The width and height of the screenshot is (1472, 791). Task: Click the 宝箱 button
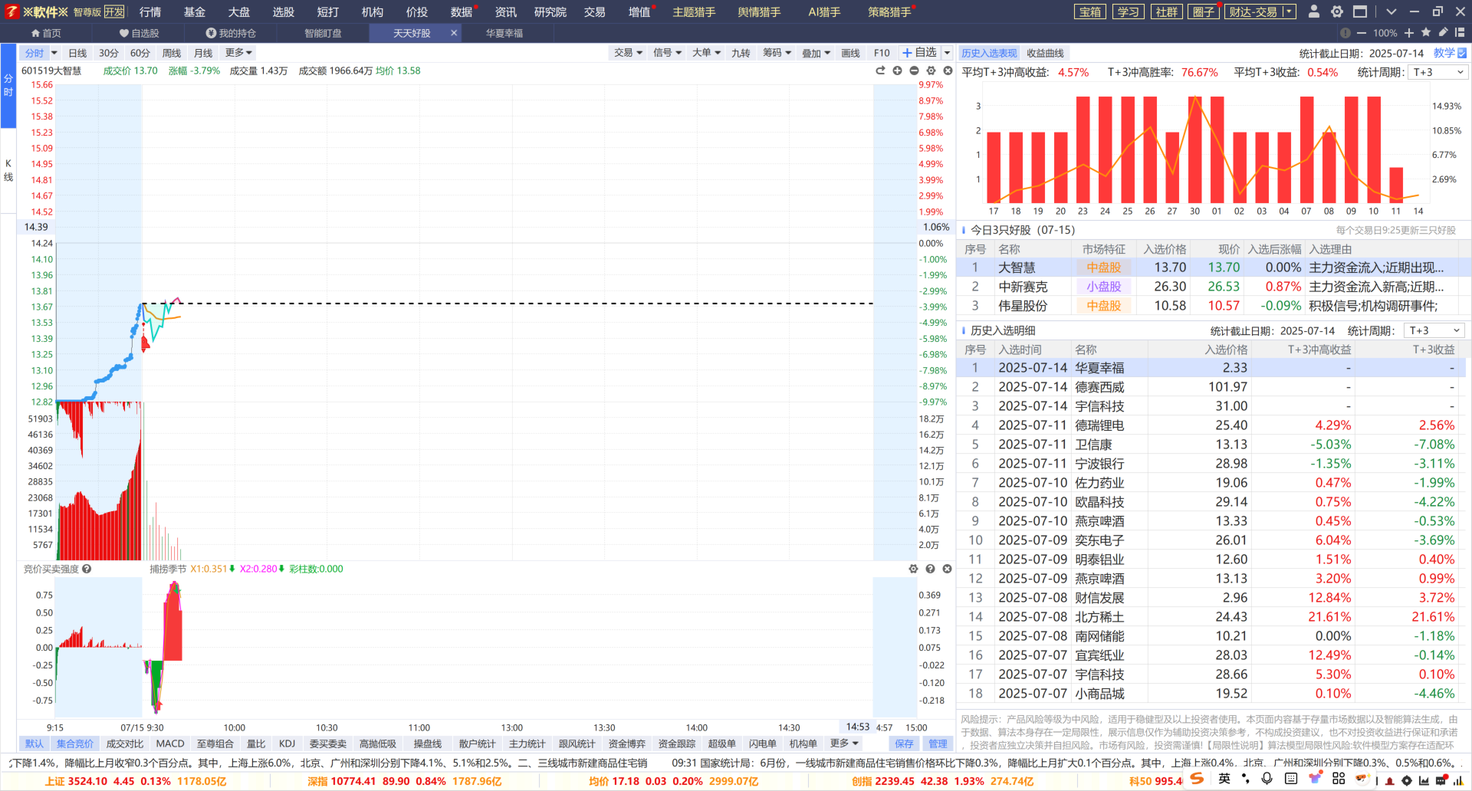click(x=1090, y=11)
